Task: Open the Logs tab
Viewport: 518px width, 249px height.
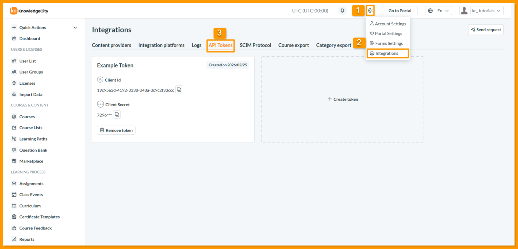Action: pyautogui.click(x=197, y=45)
